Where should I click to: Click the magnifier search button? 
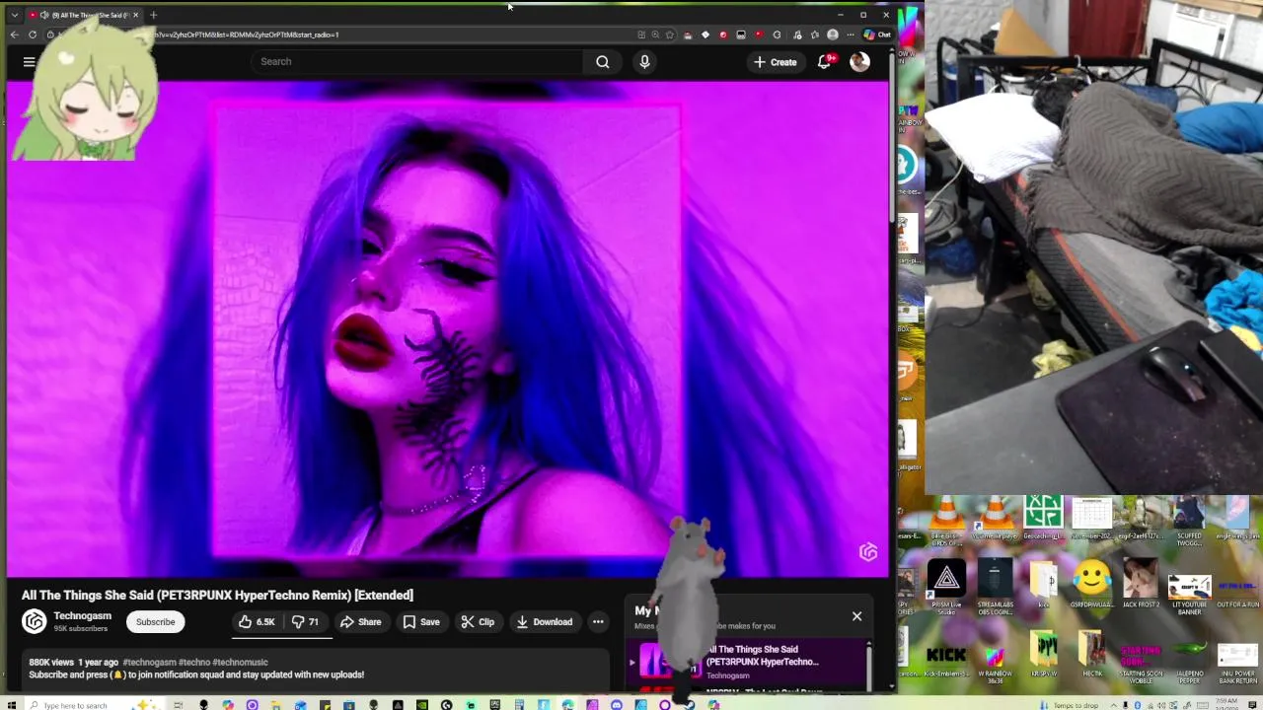tap(603, 61)
